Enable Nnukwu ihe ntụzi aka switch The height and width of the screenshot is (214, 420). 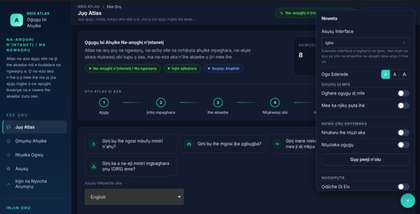(x=403, y=132)
